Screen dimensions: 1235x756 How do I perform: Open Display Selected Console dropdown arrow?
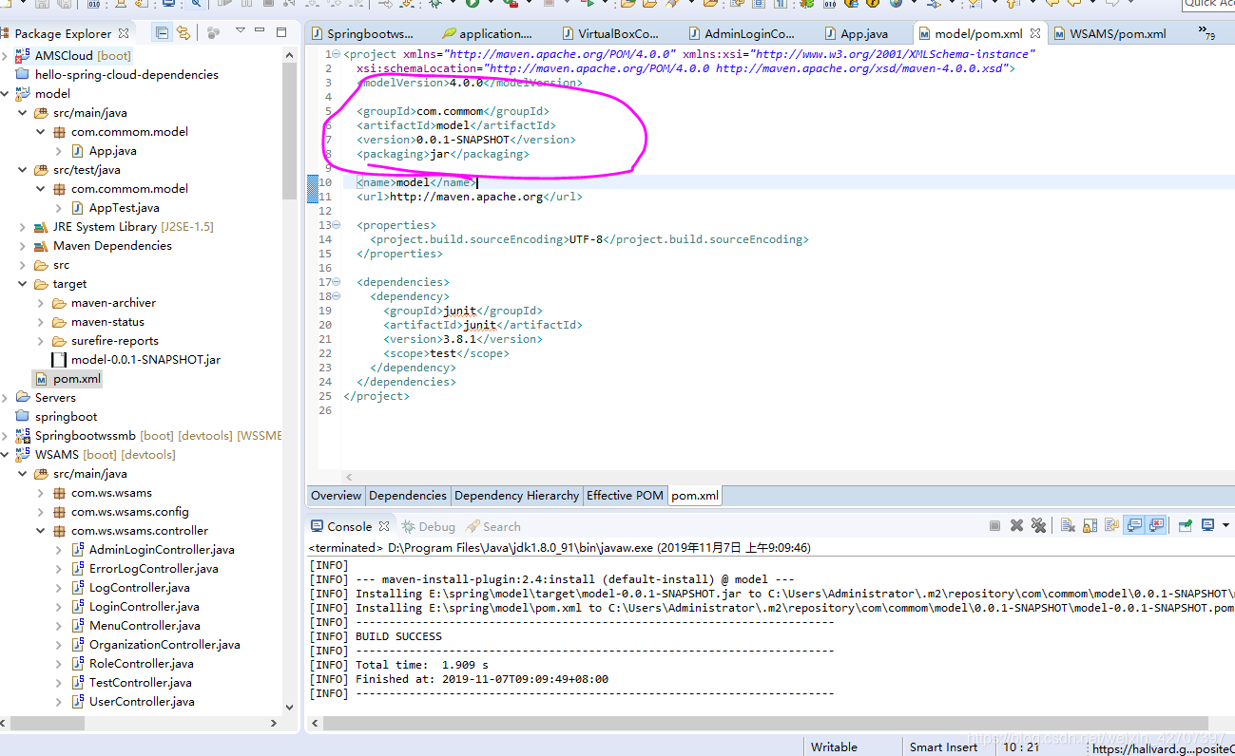click(x=1225, y=525)
